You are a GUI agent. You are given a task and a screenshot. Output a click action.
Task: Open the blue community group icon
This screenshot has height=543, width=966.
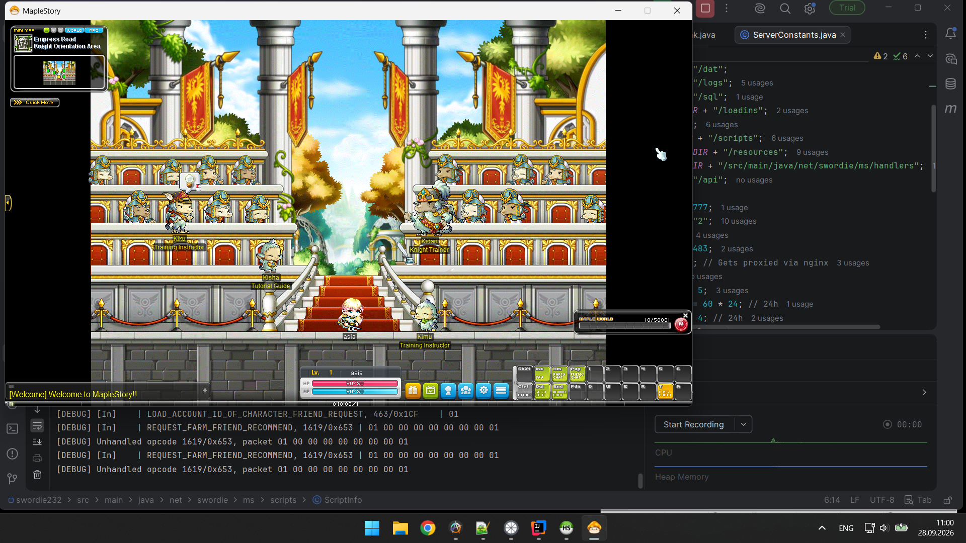pyautogui.click(x=466, y=391)
